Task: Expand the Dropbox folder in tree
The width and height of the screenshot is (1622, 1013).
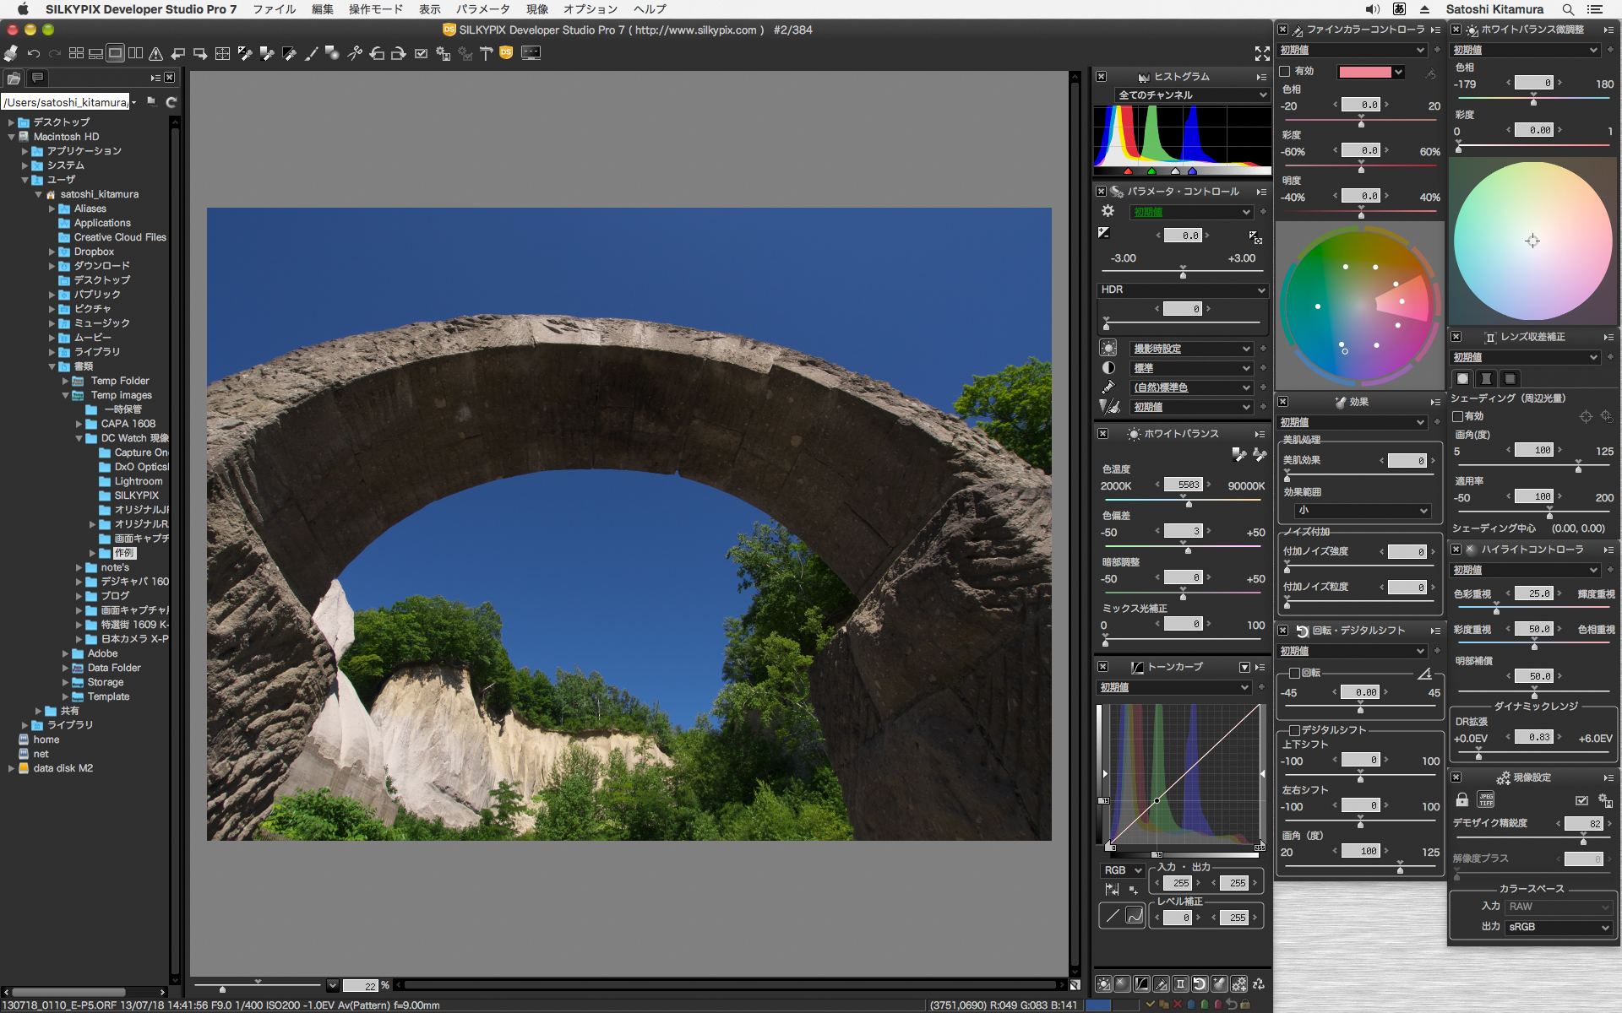Action: [52, 252]
